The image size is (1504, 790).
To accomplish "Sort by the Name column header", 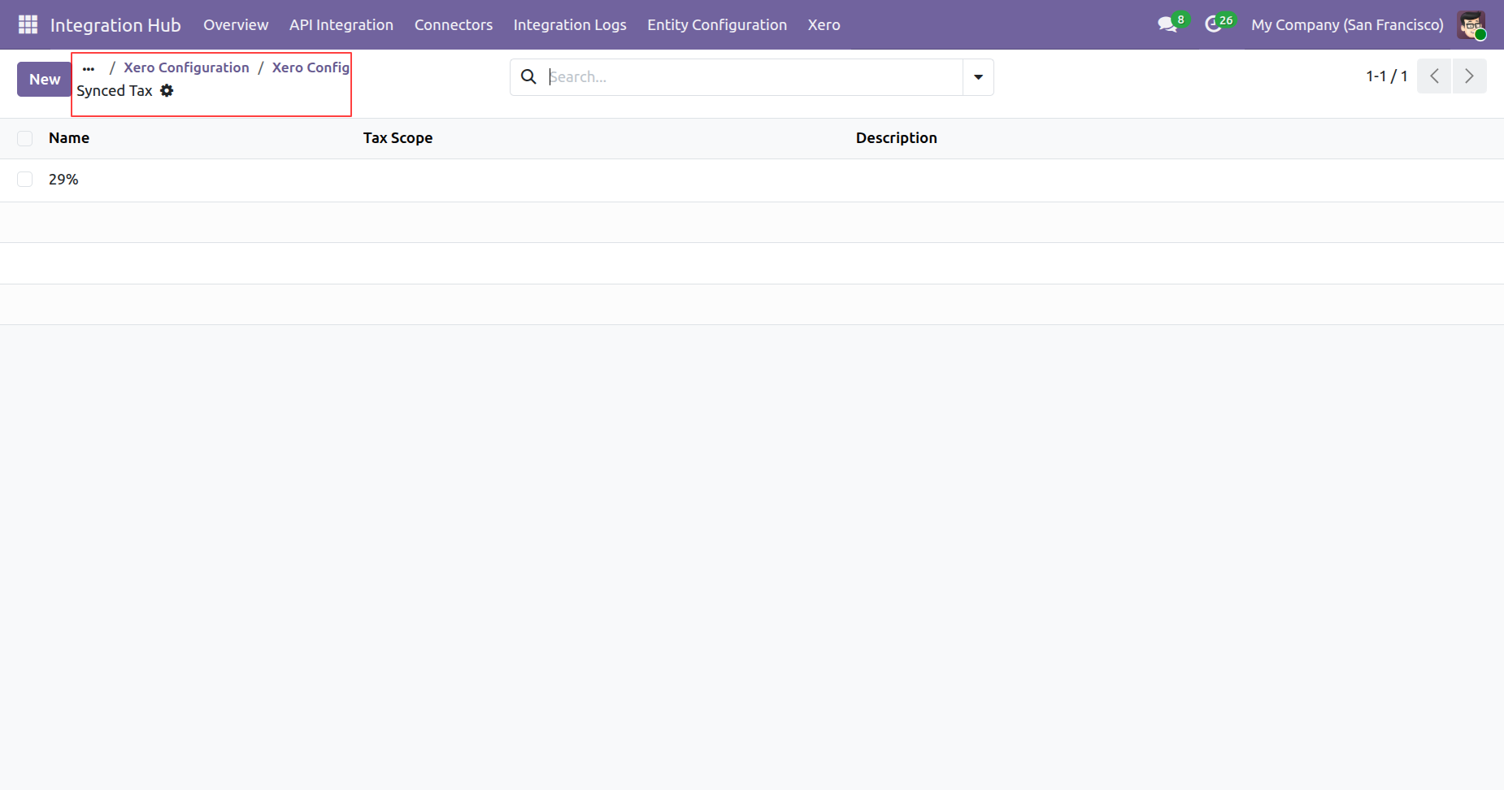I will [x=69, y=137].
